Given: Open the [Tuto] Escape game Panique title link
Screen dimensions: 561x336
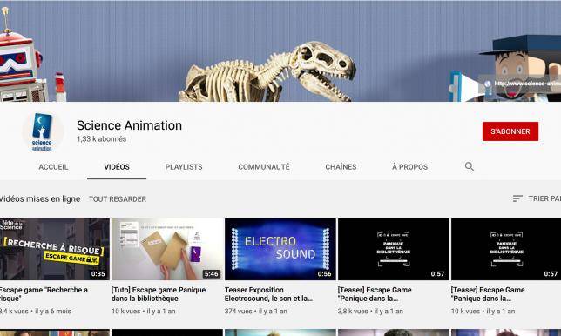Looking at the screenshot, I should point(159,294).
